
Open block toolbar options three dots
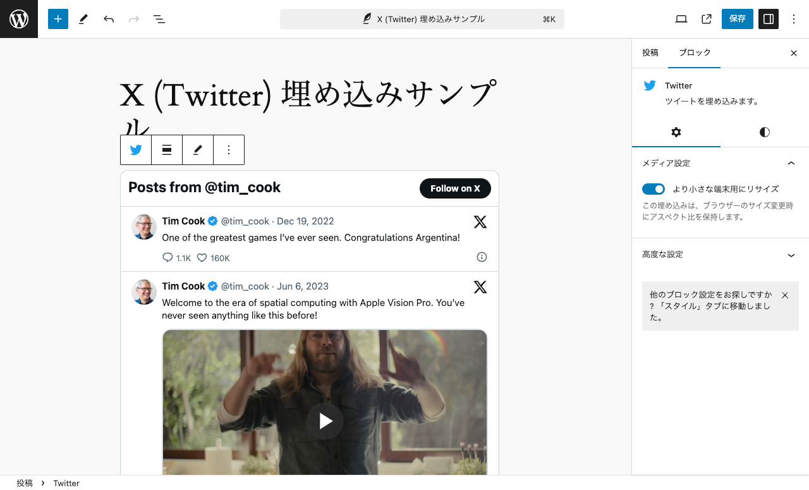pyautogui.click(x=229, y=150)
